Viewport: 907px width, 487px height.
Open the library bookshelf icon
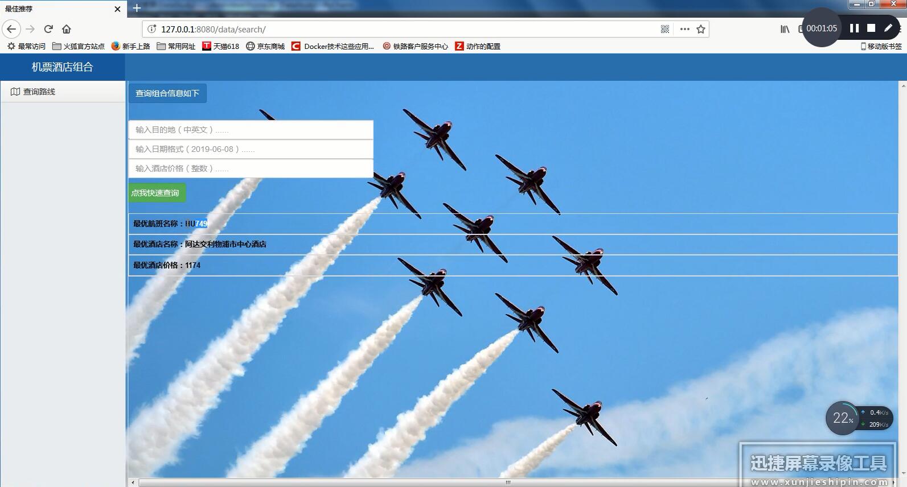tap(785, 29)
